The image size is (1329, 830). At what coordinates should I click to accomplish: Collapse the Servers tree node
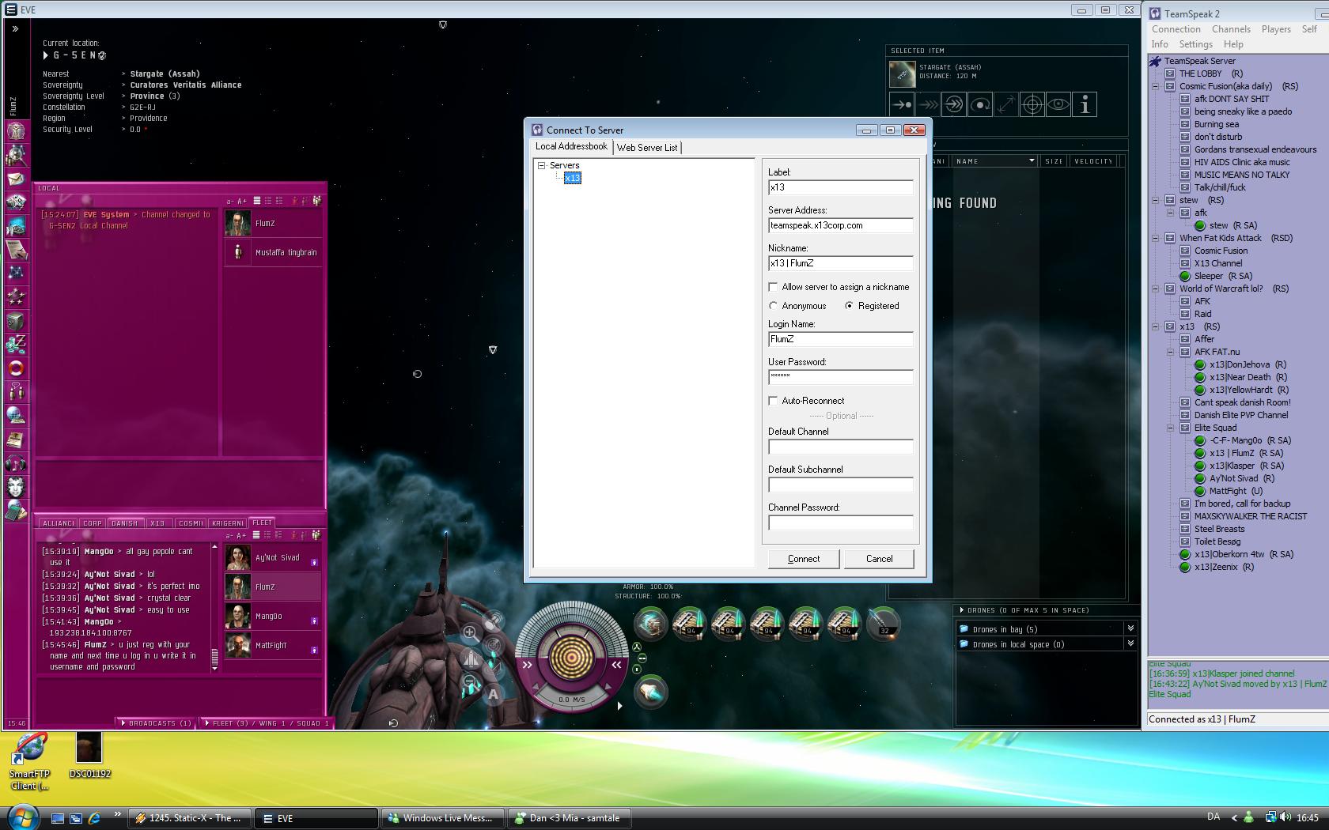[542, 166]
